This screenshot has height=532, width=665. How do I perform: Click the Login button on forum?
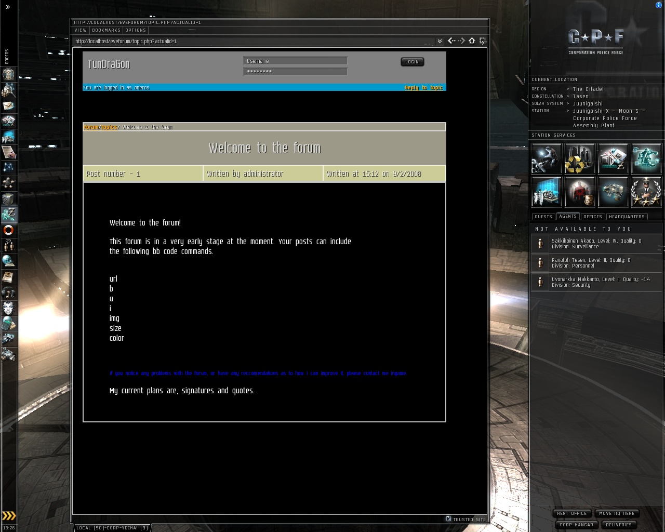pos(413,62)
